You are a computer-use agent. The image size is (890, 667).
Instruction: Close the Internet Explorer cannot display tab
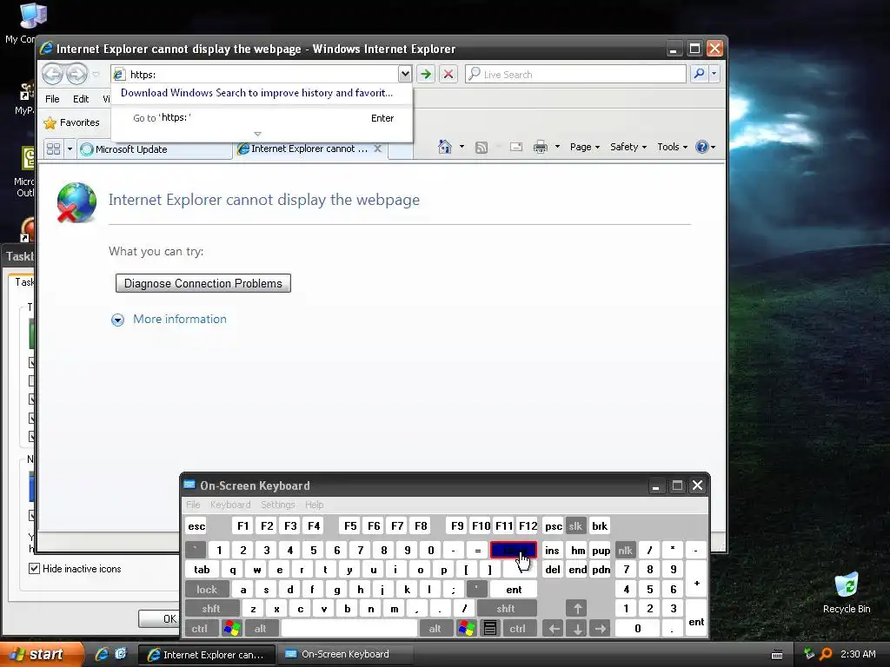pos(377,149)
